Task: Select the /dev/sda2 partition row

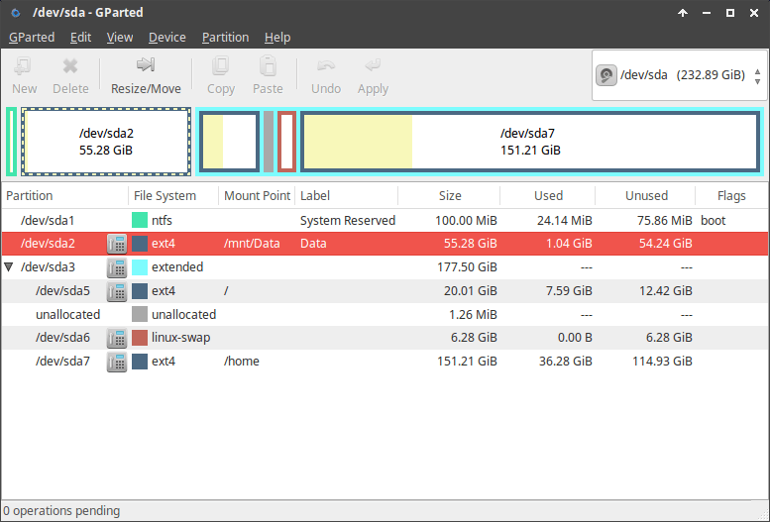Action: click(385, 244)
